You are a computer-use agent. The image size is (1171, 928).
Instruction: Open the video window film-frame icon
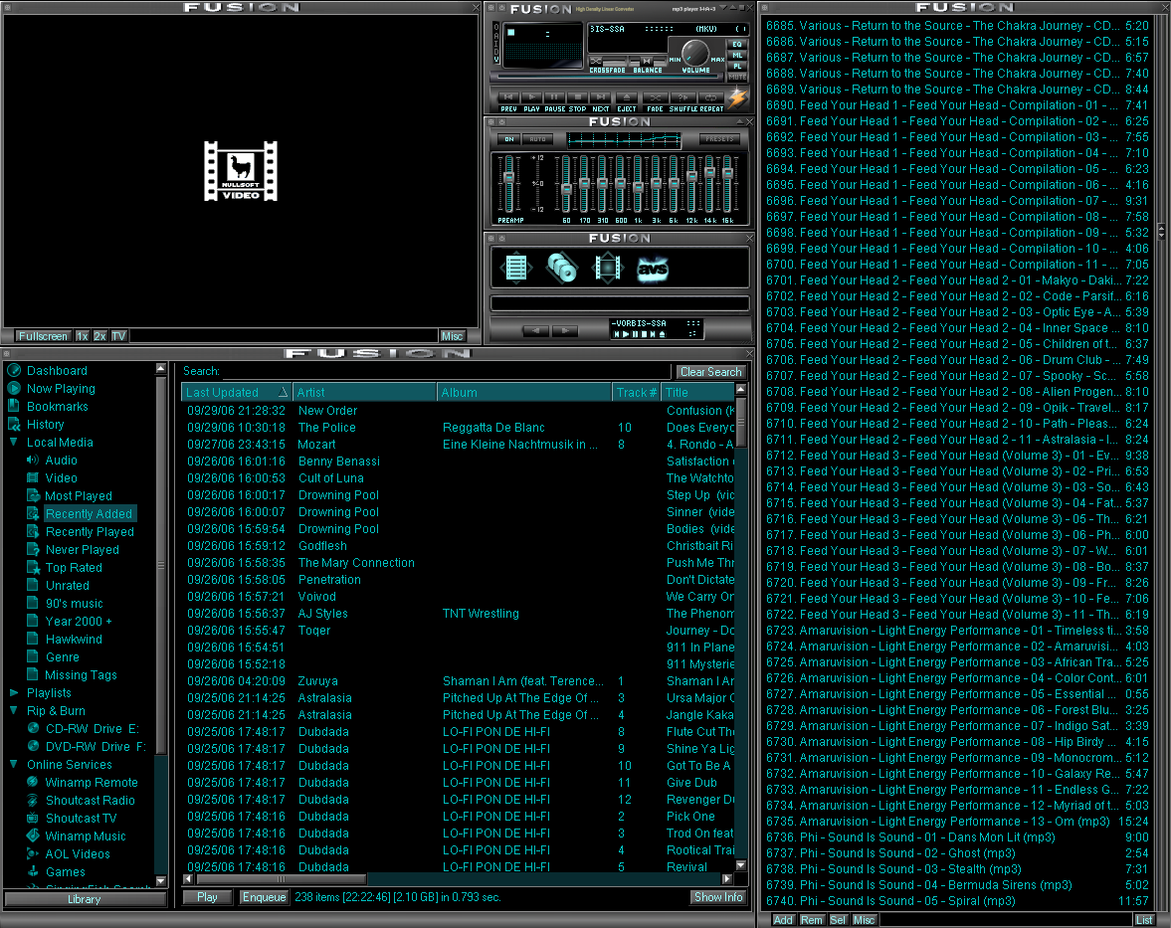[x=607, y=268]
